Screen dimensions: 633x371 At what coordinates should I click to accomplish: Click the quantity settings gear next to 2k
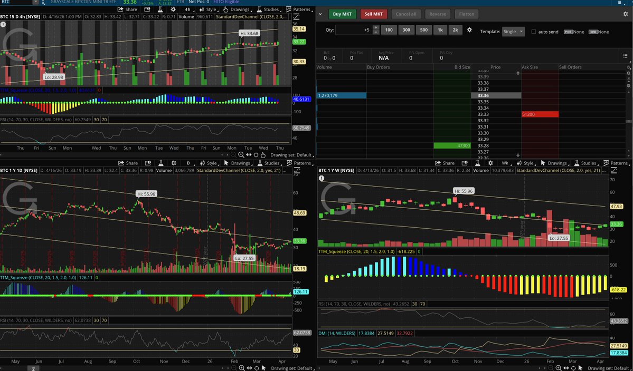pyautogui.click(x=469, y=31)
